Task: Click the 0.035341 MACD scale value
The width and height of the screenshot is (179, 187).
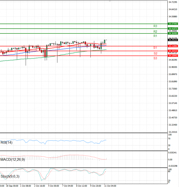Action: tap(172, 153)
